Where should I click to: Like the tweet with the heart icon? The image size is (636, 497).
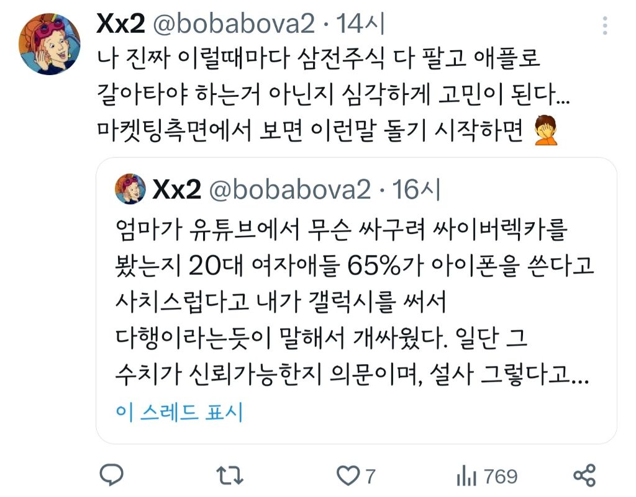[x=348, y=475]
